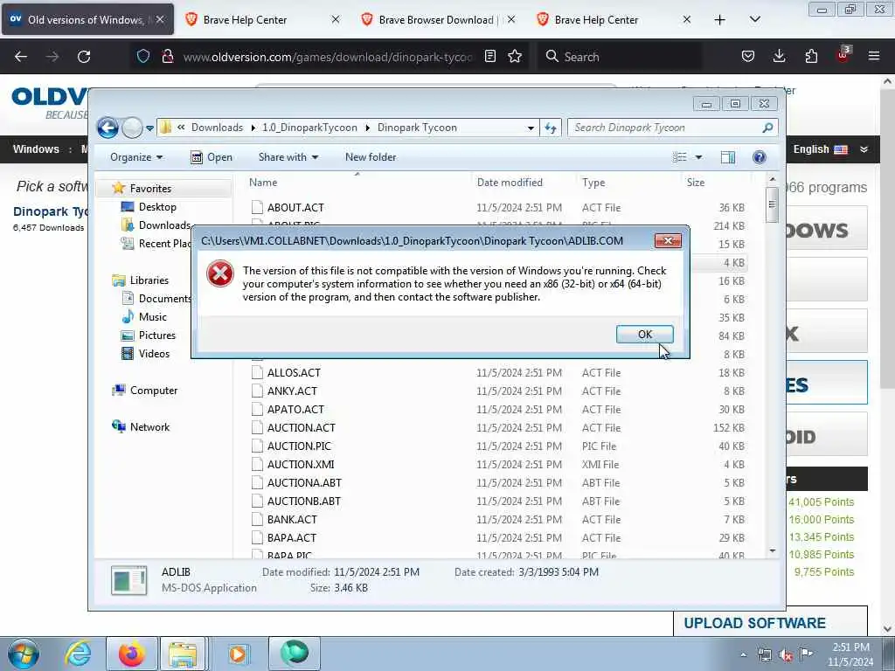This screenshot has height=671, width=895.
Task: Select Desktop in Favorites
Action: pos(157,206)
